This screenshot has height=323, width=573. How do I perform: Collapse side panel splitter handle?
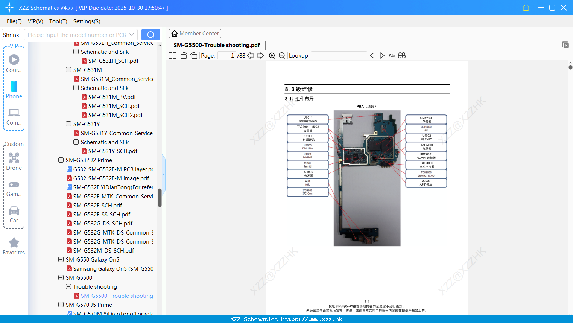coord(164,174)
